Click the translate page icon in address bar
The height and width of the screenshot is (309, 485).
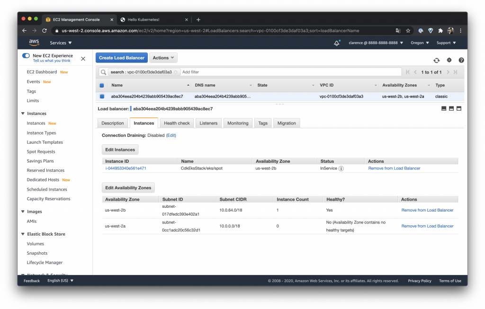[398, 31]
